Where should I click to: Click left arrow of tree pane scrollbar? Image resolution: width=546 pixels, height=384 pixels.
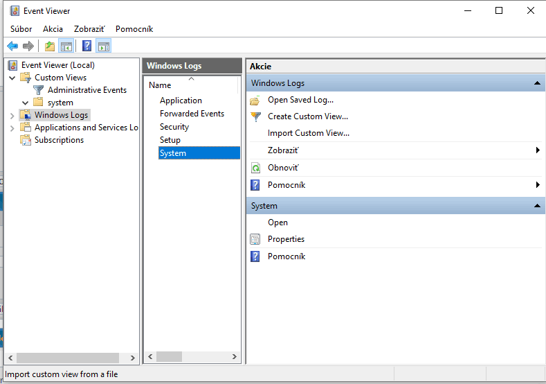click(10, 358)
